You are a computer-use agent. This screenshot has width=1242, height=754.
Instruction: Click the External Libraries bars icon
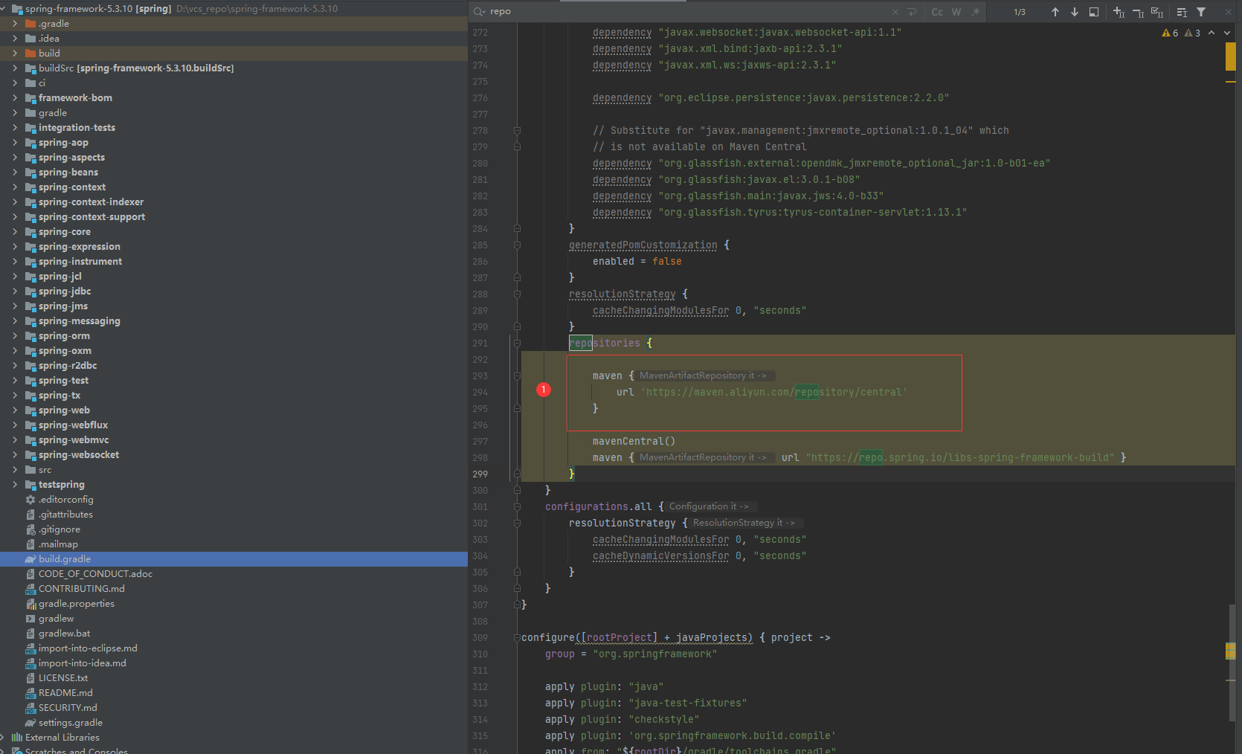coord(17,738)
